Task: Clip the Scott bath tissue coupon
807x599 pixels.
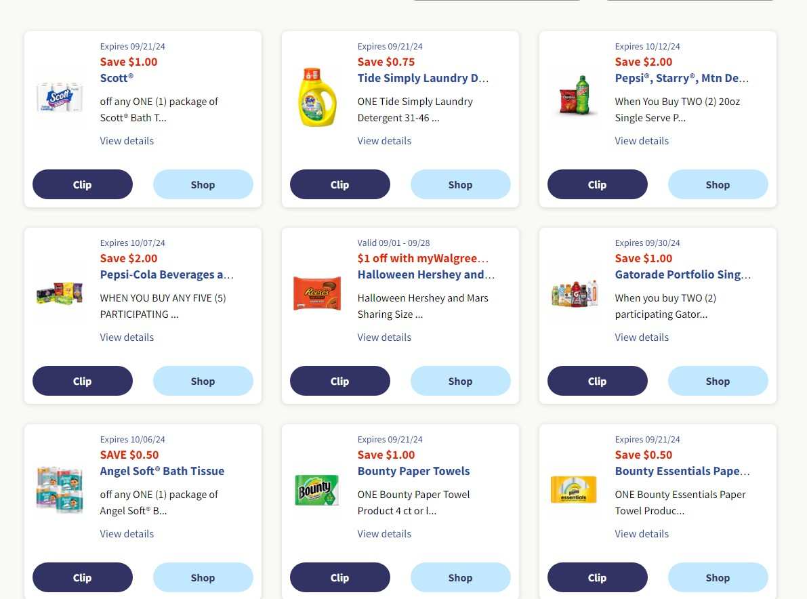Action: (82, 184)
